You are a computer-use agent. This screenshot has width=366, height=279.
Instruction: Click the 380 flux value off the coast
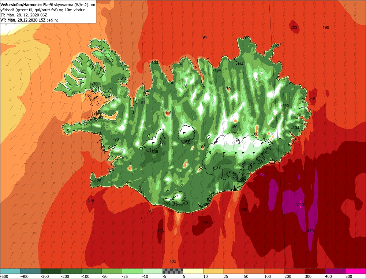[244, 209]
